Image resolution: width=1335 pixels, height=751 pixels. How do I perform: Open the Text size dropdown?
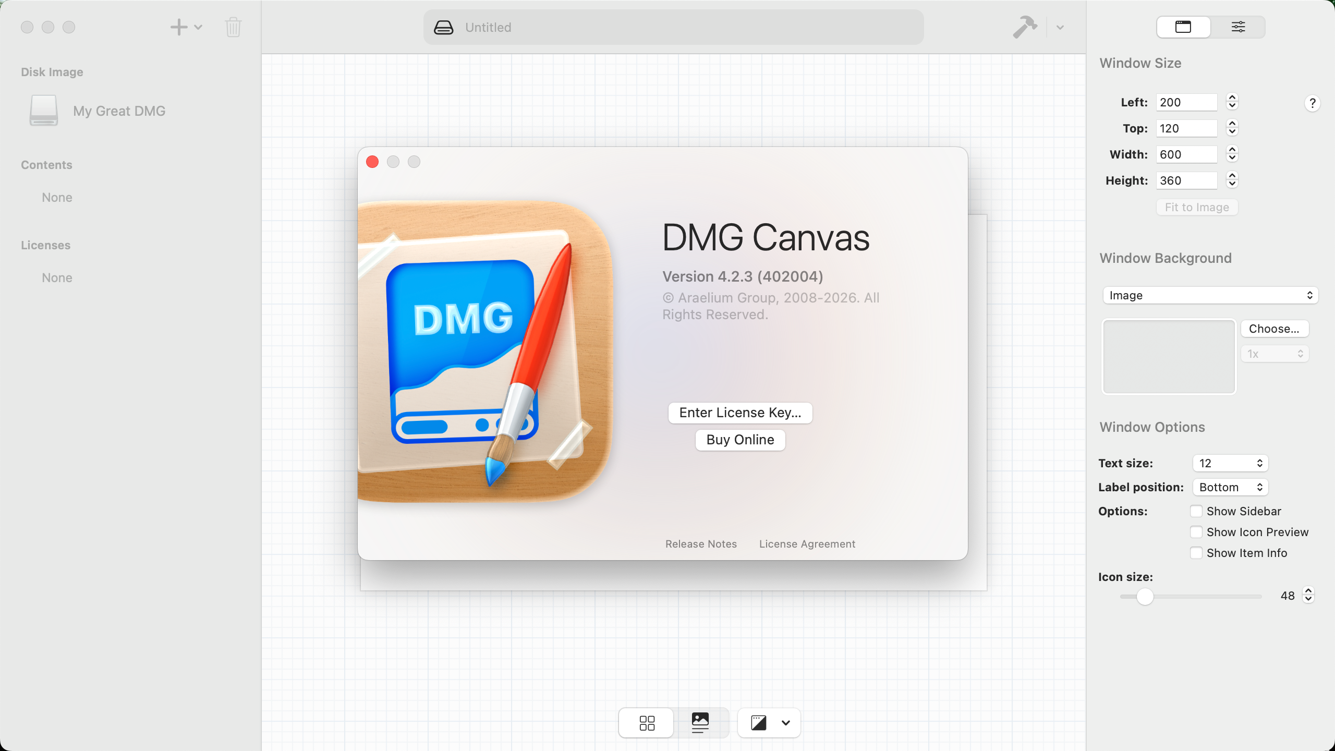(x=1230, y=463)
